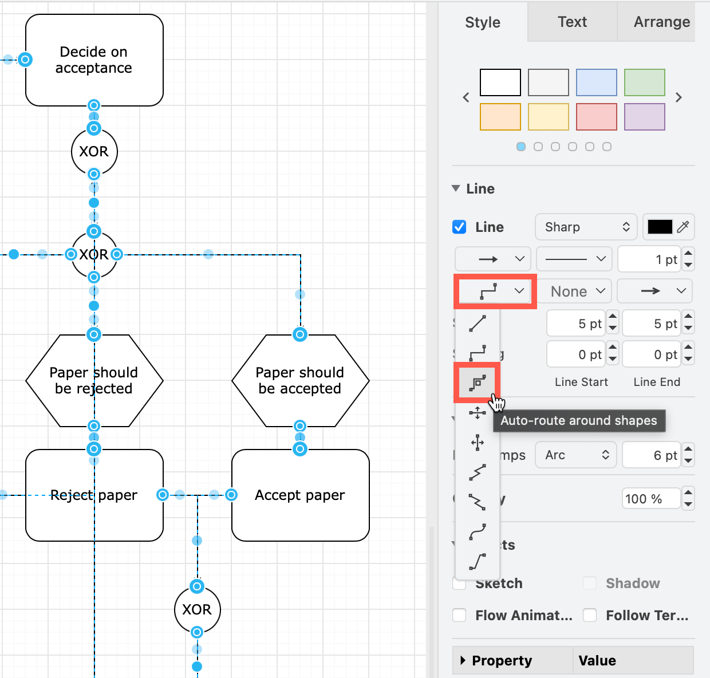Open the Sharp line style dropdown

pos(586,227)
